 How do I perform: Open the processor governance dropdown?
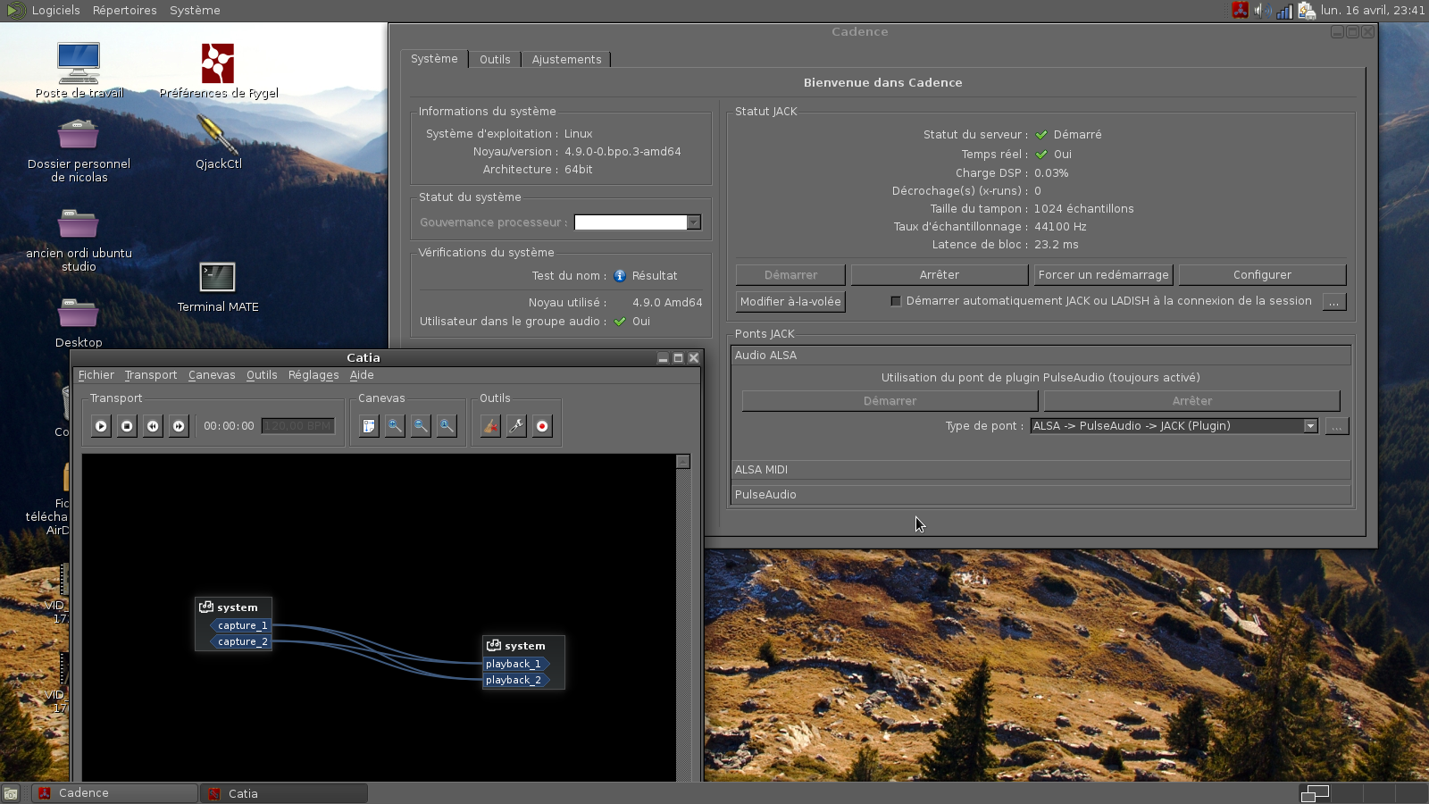coord(638,222)
